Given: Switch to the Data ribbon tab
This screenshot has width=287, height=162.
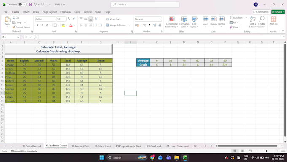Looking at the screenshot, I should pyautogui.click(x=77, y=12).
